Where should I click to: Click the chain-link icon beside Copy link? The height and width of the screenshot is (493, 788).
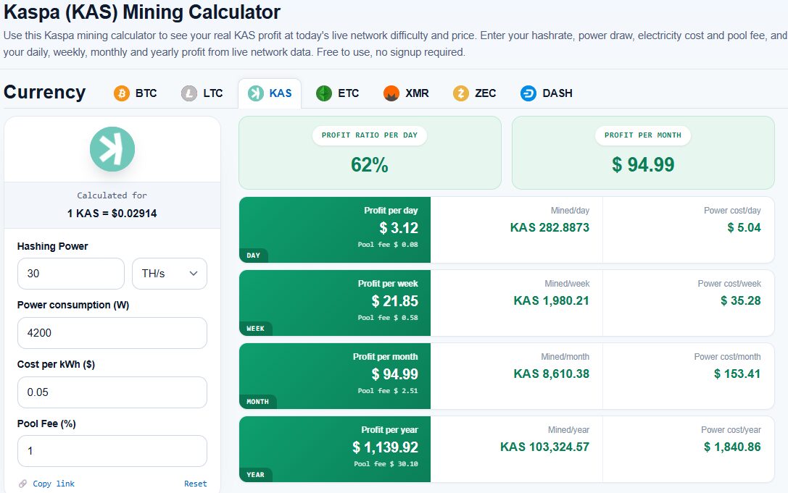(x=22, y=484)
